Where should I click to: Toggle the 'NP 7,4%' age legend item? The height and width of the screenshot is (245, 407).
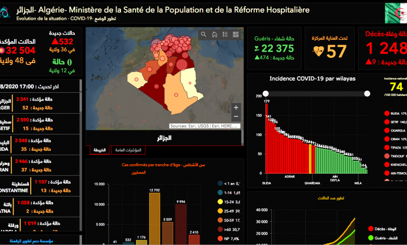pos(228,239)
